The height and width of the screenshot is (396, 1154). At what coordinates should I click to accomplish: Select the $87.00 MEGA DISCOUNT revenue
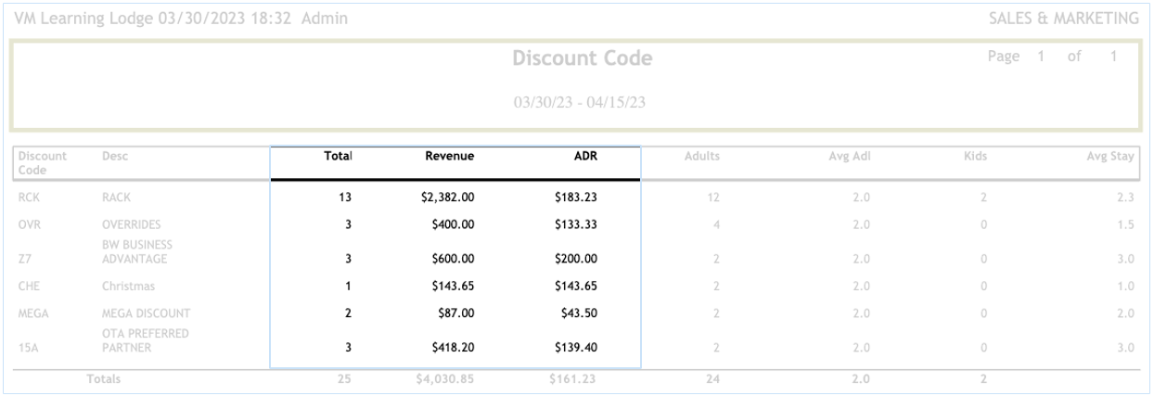click(x=455, y=314)
